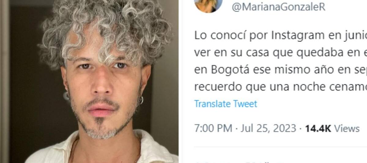Click the Jul 25, 2023 date

(x=269, y=128)
